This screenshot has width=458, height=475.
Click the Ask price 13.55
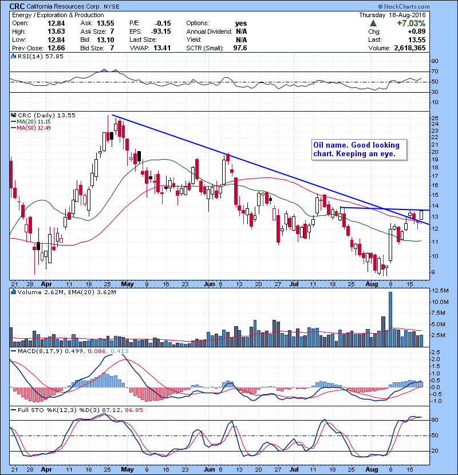coord(105,23)
